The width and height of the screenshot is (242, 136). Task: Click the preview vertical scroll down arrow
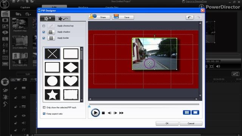pos(200,96)
